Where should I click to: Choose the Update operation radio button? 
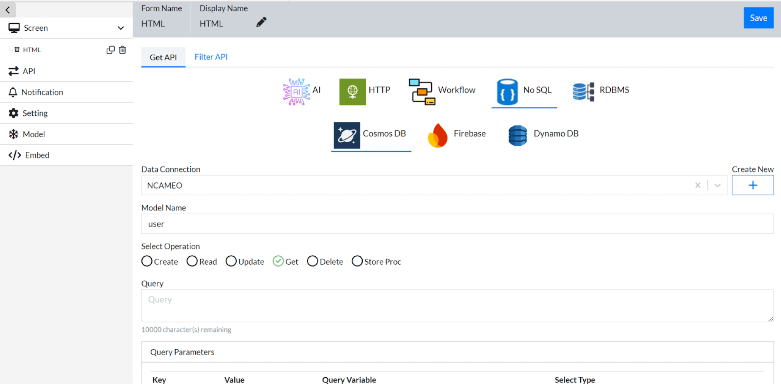pos(231,261)
